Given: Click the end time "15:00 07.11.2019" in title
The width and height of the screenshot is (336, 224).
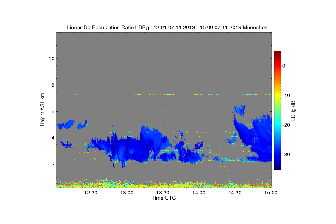Looking at the screenshot, I should (221, 27).
